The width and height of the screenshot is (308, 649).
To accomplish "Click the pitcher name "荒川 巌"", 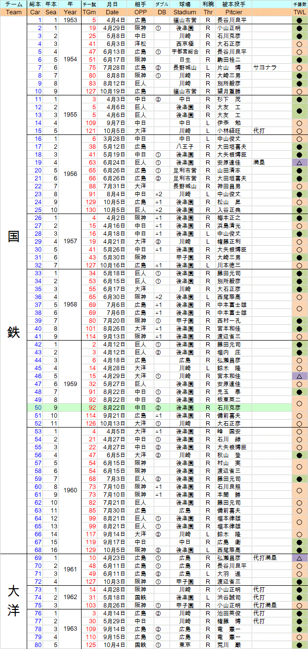I will coord(229,645).
